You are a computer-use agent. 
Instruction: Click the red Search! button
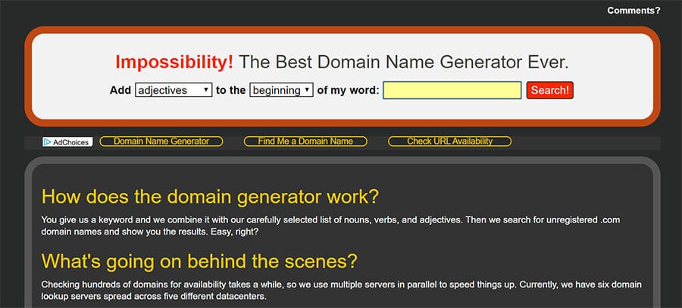pos(550,90)
